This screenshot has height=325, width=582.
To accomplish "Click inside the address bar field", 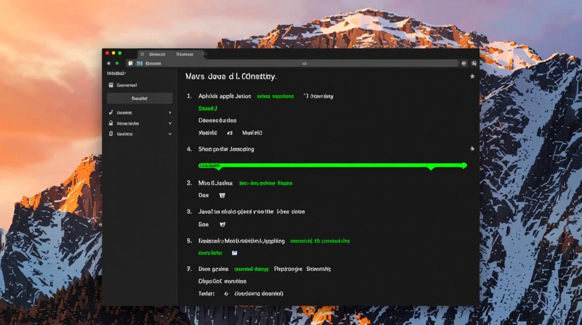I will pyautogui.click(x=303, y=63).
